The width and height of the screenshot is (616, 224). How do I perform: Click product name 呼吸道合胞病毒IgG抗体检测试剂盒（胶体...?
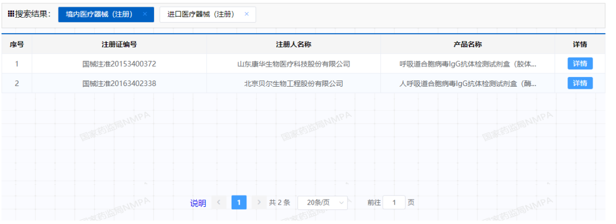click(468, 64)
